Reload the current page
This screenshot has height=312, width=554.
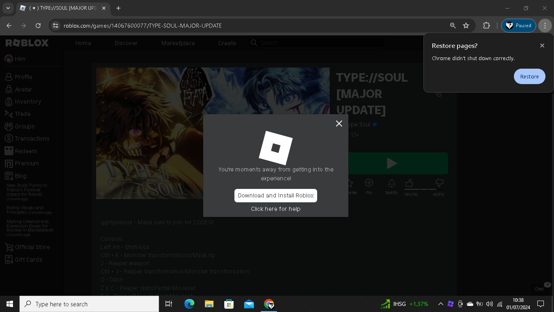[x=38, y=26]
